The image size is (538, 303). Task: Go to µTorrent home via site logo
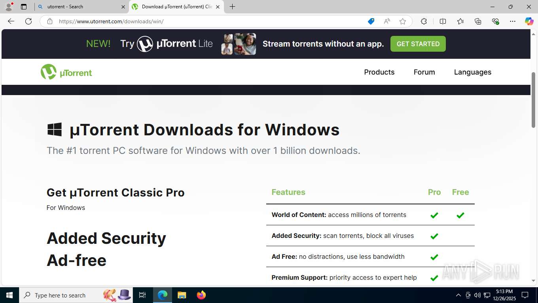pyautogui.click(x=66, y=72)
